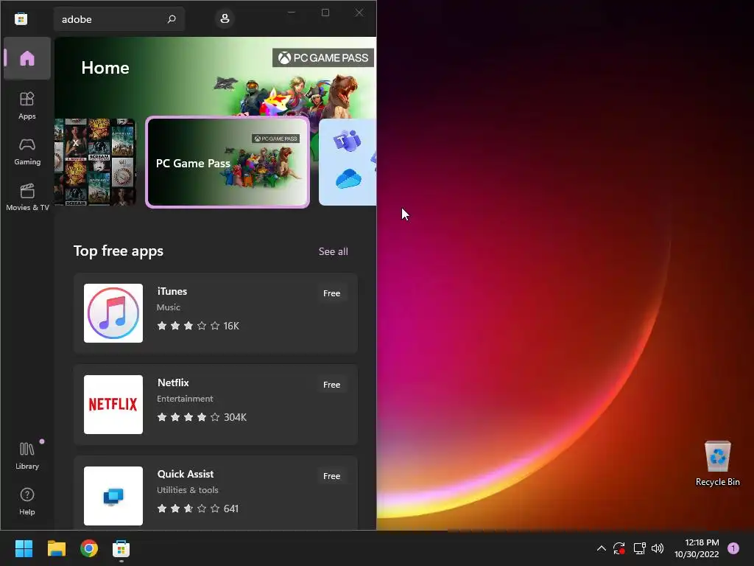The width and height of the screenshot is (754, 566).
Task: Click the Netflix 304K rating stars
Action: pyautogui.click(x=188, y=417)
